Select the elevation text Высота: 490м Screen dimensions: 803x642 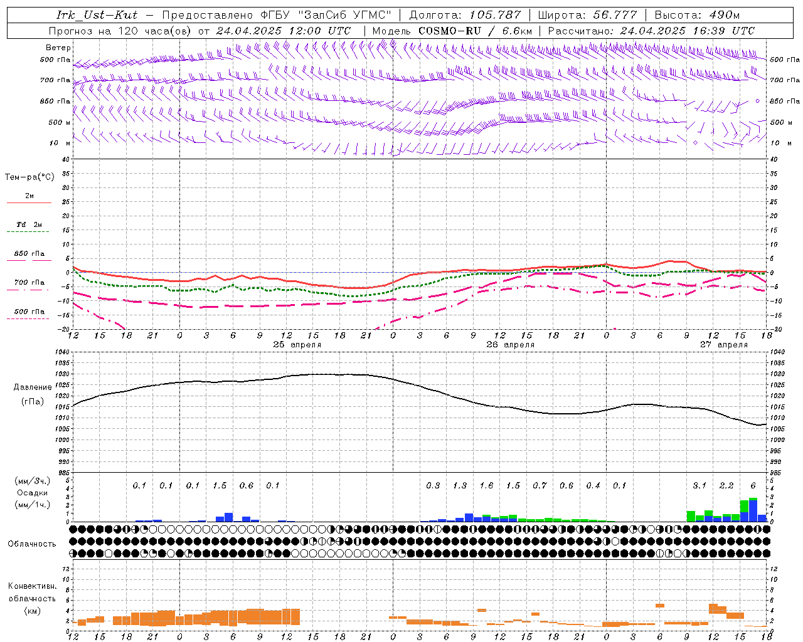point(697,15)
